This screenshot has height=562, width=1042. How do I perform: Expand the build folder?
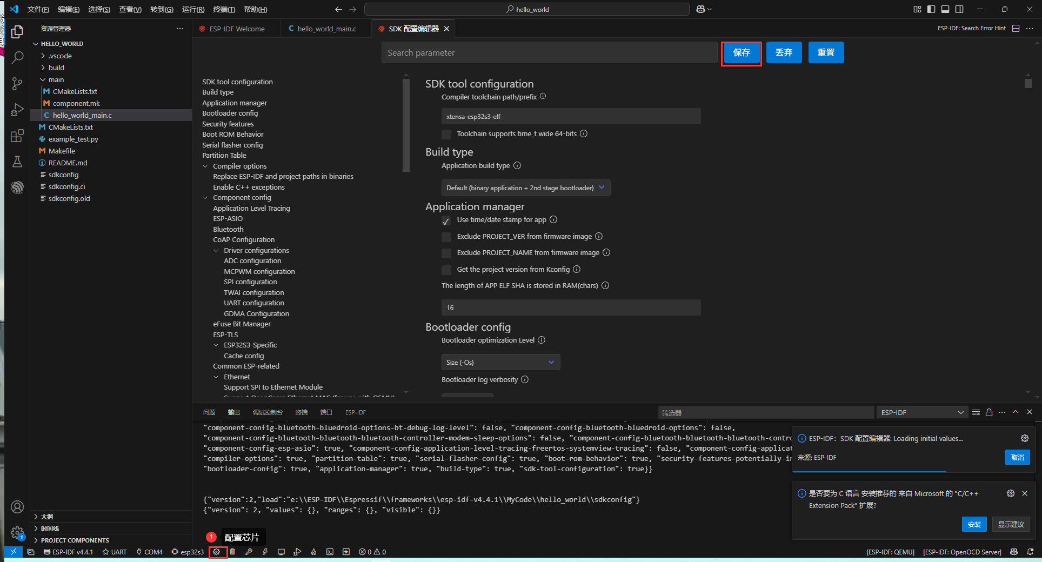[x=56, y=68]
